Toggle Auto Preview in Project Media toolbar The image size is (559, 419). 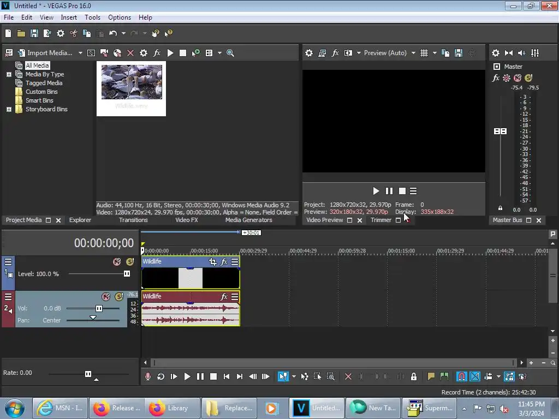tap(196, 53)
